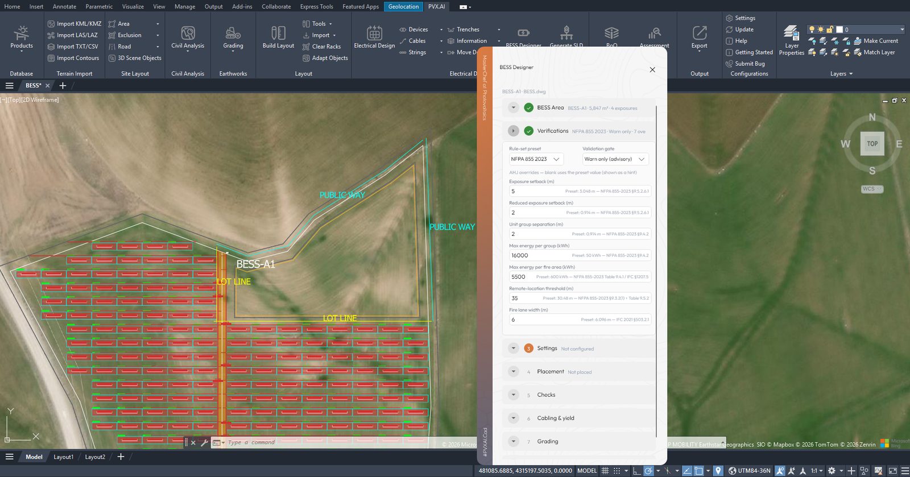This screenshot has width=910, height=477.
Task: Close the BESS Designer panel
Action: pos(652,69)
